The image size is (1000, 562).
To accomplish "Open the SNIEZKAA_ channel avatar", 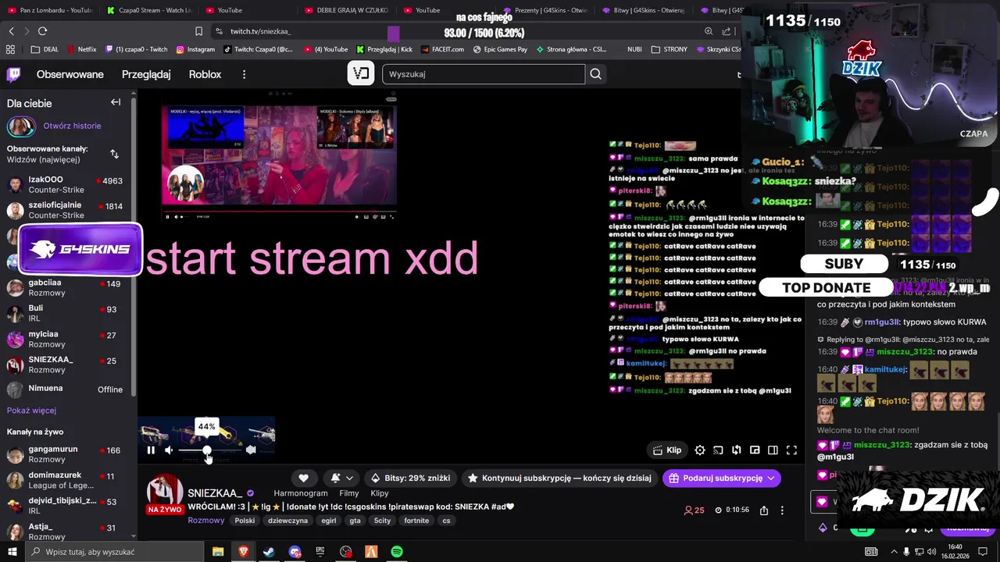I will pos(165,492).
